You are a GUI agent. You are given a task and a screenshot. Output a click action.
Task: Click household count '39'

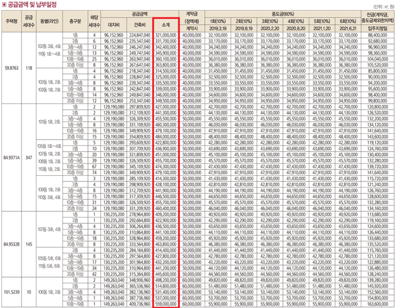(x=94, y=161)
